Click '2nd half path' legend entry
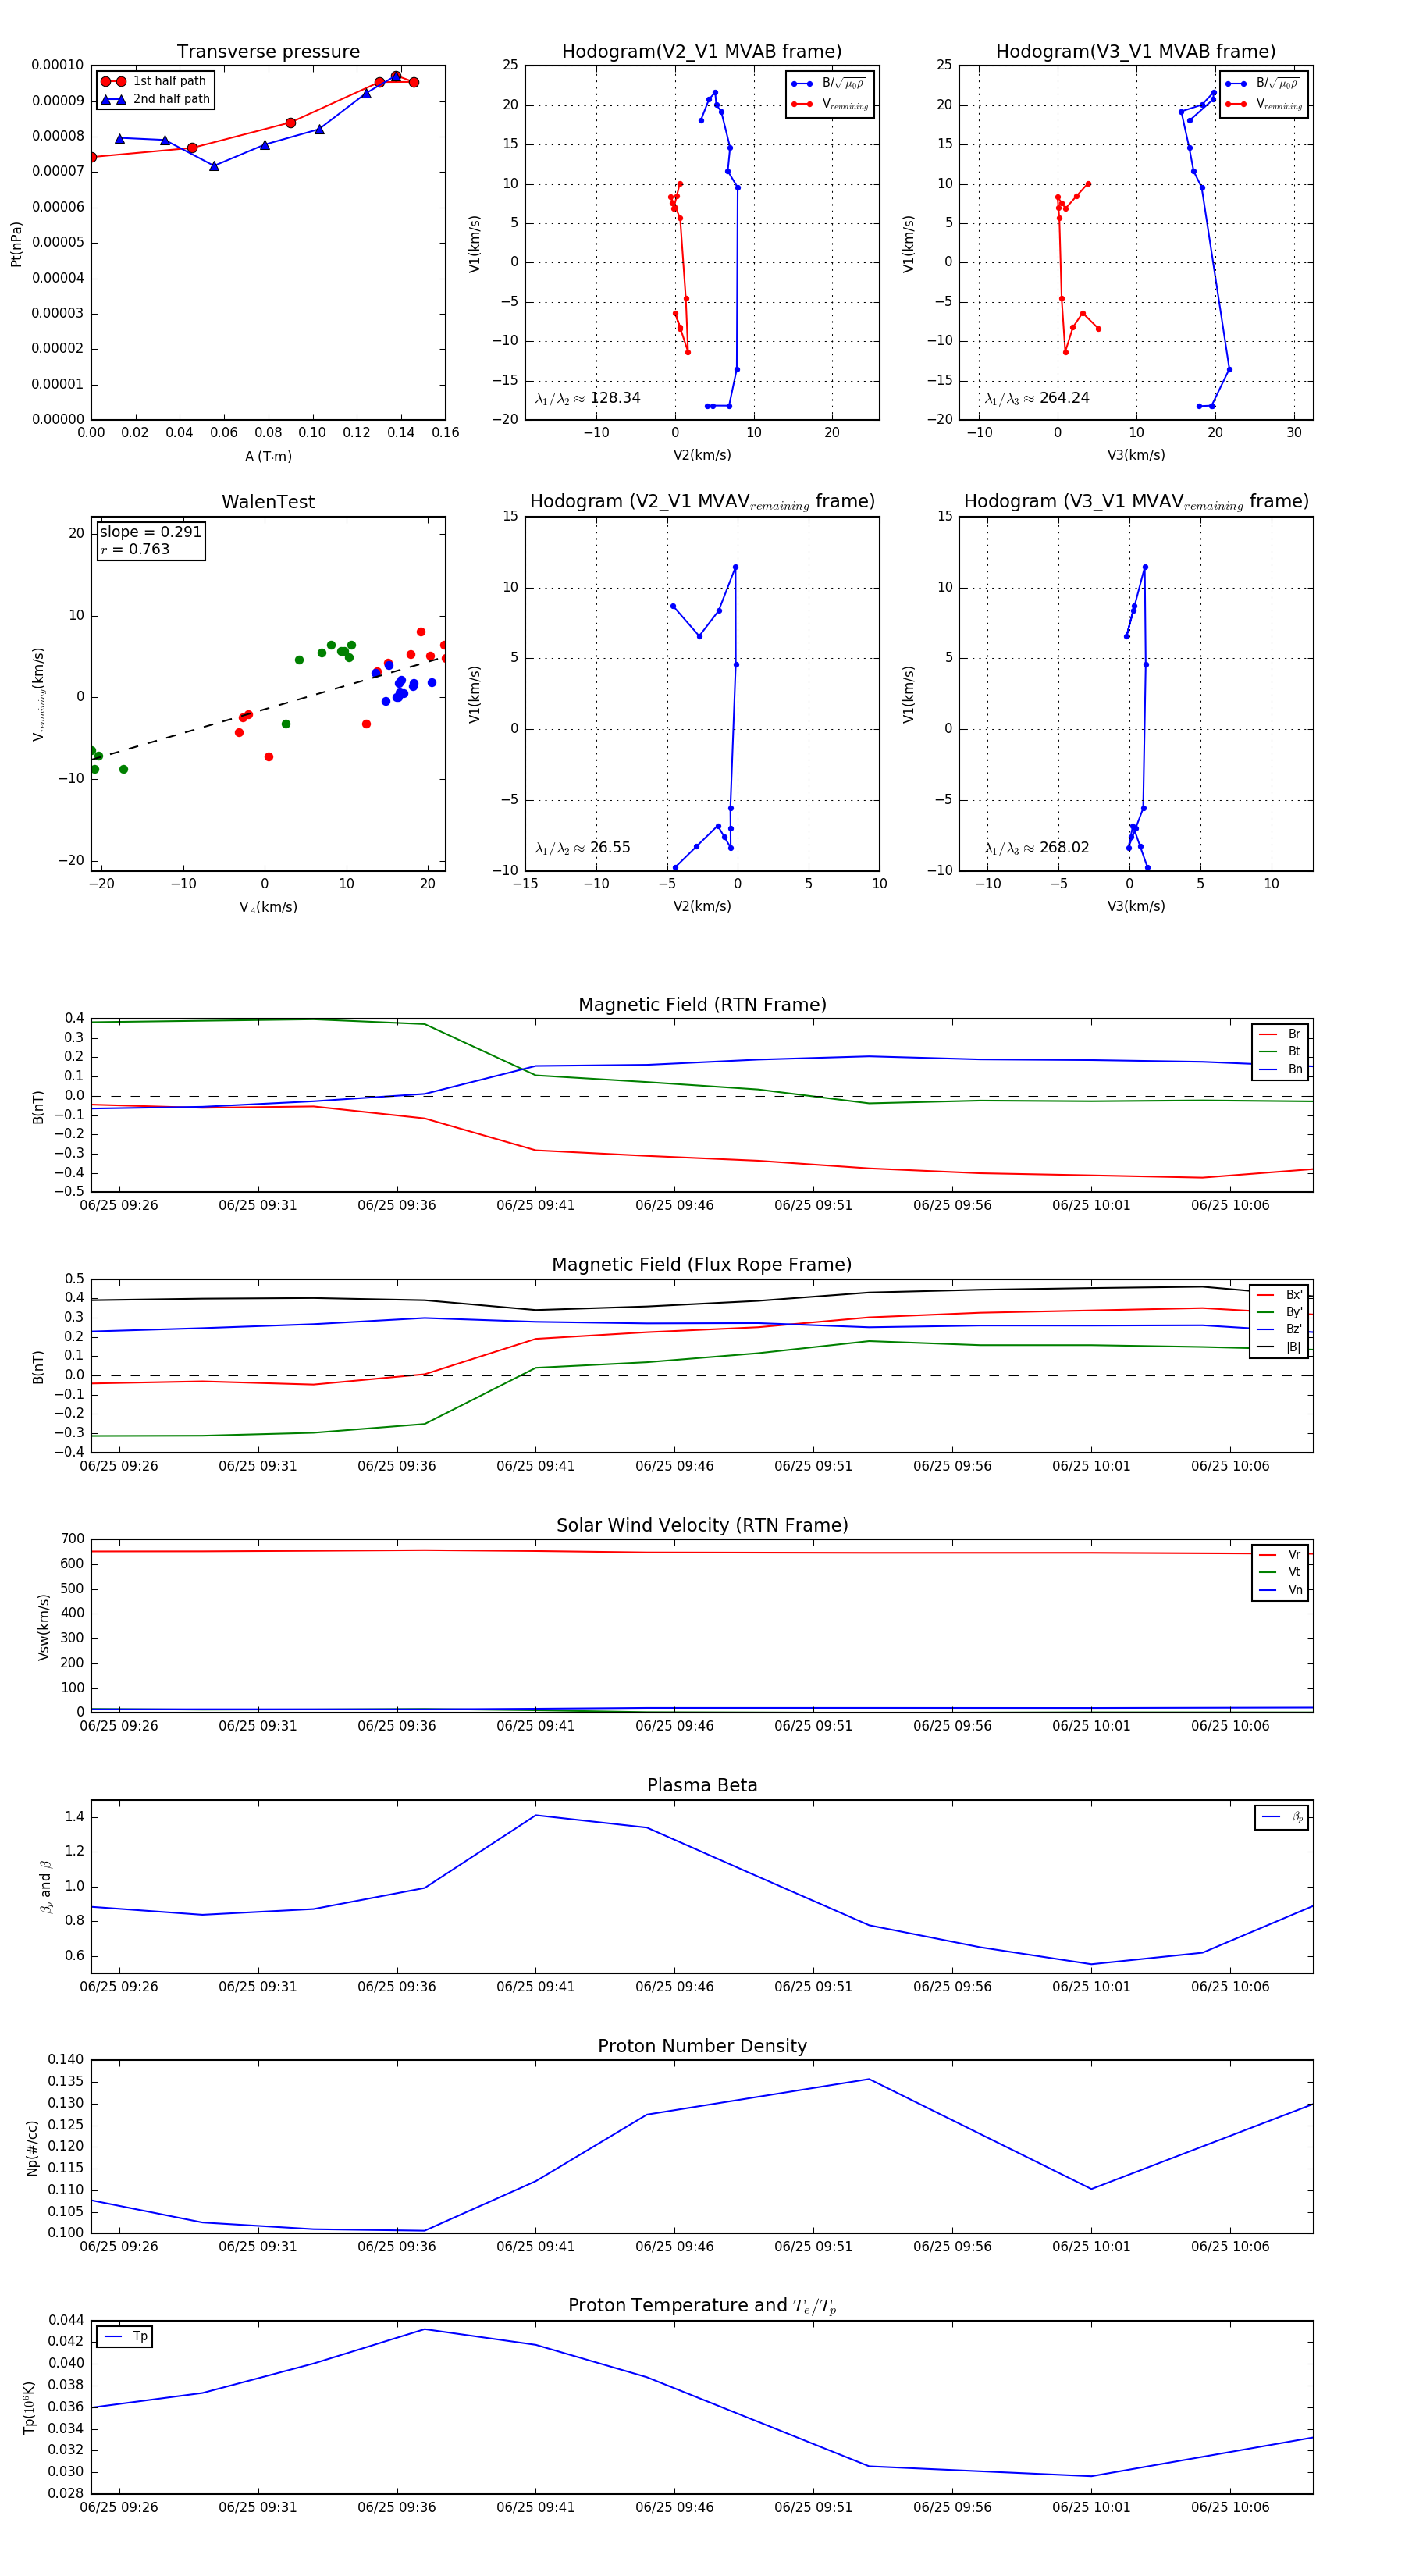Image resolution: width=1405 pixels, height=2576 pixels. pos(155,99)
